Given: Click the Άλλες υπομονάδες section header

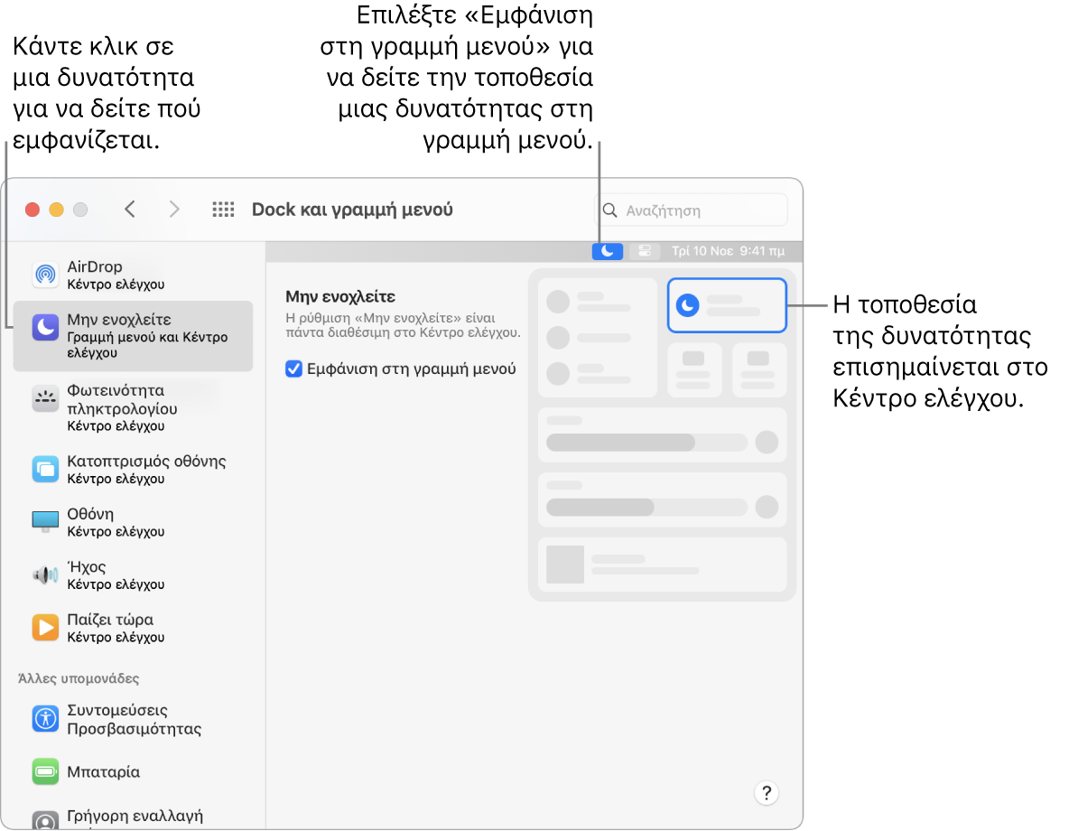Looking at the screenshot, I should click(x=79, y=678).
